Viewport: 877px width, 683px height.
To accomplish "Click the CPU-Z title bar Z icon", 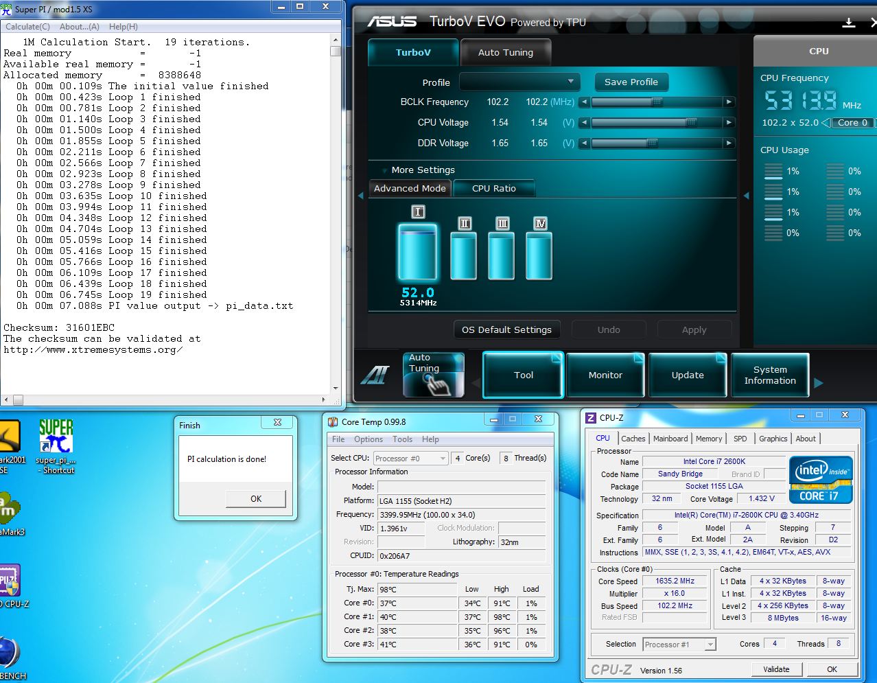I will (x=591, y=418).
